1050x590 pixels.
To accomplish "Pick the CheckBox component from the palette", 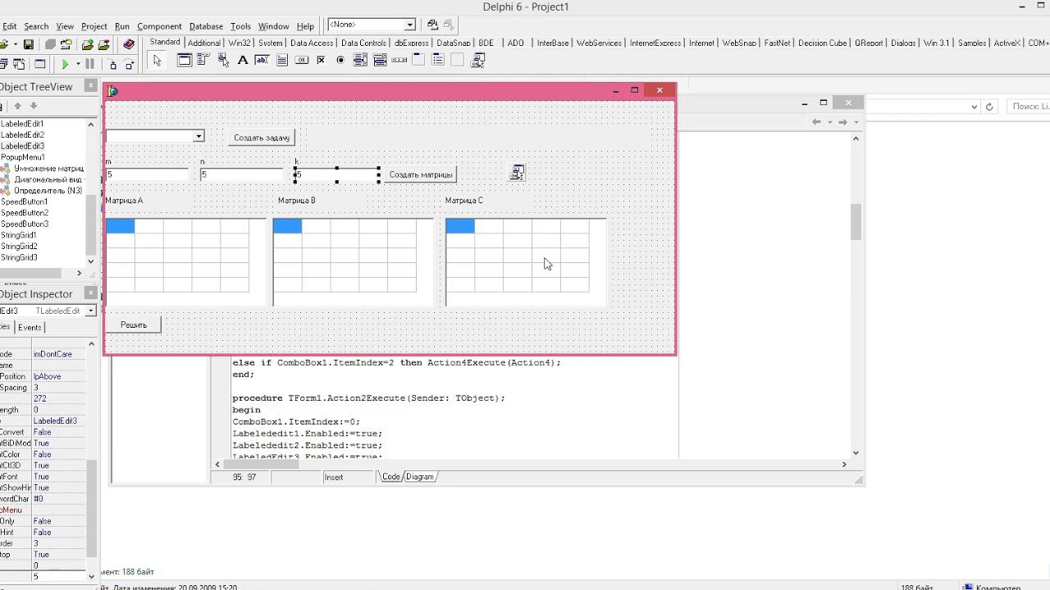I will pos(321,60).
